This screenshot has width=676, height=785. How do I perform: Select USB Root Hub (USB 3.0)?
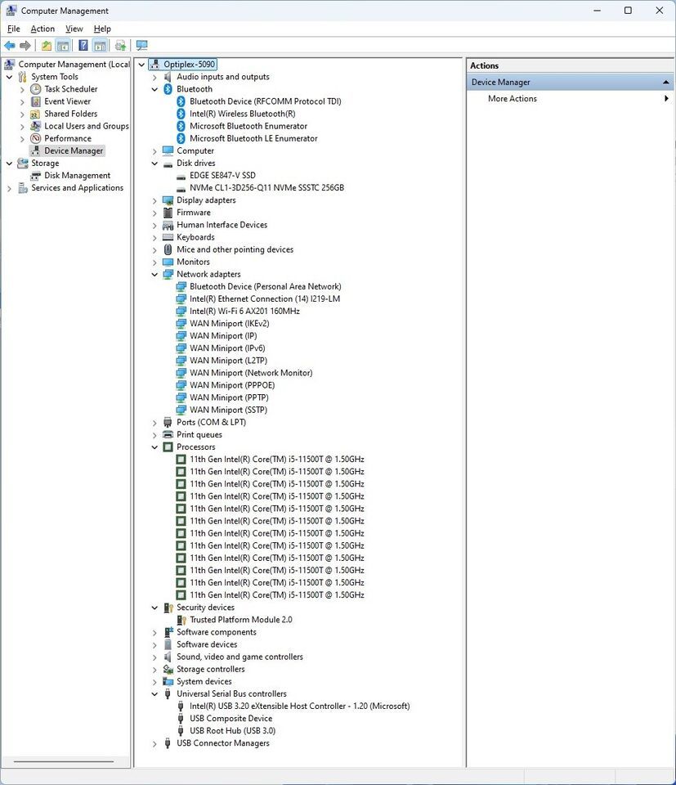[x=233, y=731]
